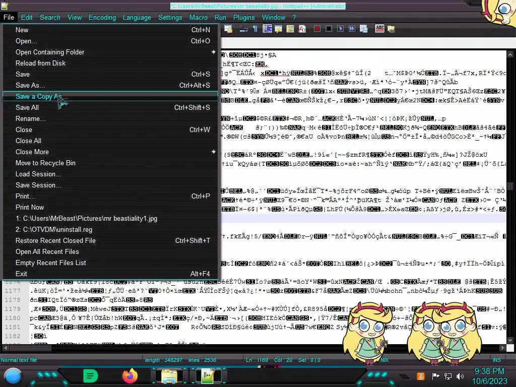
Task: Click vertical scrollbar in editor
Action: click(510, 197)
